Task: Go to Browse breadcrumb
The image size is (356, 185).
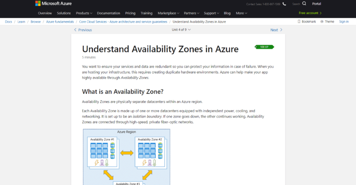Action: coord(36,22)
